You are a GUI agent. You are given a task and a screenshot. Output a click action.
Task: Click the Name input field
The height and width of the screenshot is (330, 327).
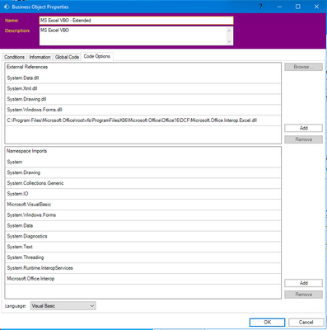pyautogui.click(x=136, y=21)
